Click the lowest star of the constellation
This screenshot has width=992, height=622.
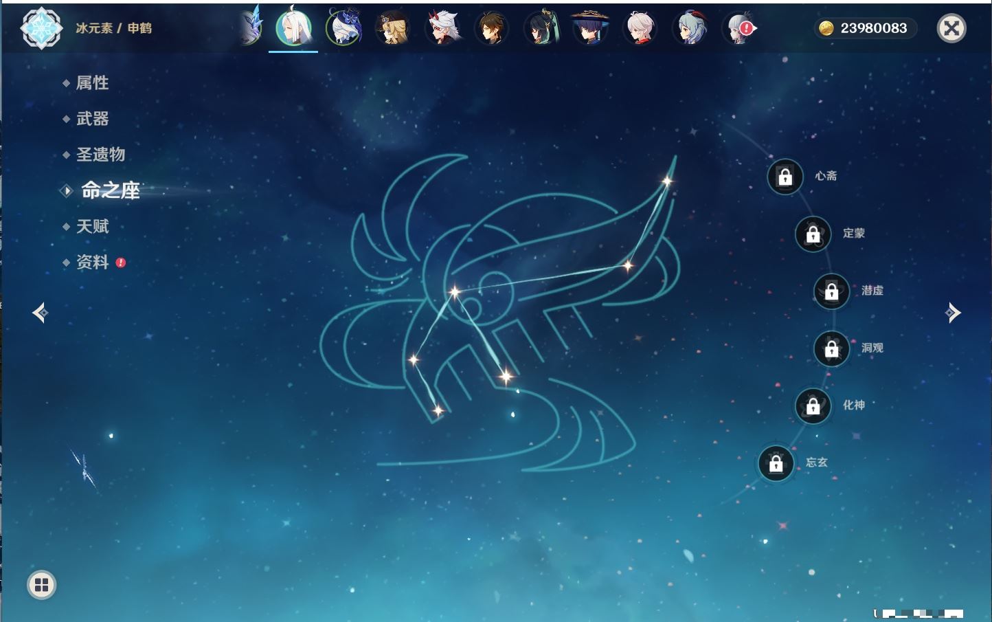point(438,411)
